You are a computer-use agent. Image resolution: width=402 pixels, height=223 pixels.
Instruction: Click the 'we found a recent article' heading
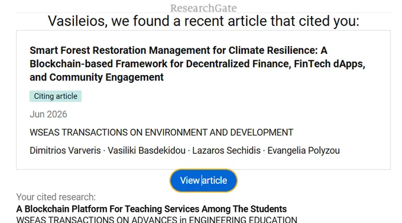click(189, 21)
